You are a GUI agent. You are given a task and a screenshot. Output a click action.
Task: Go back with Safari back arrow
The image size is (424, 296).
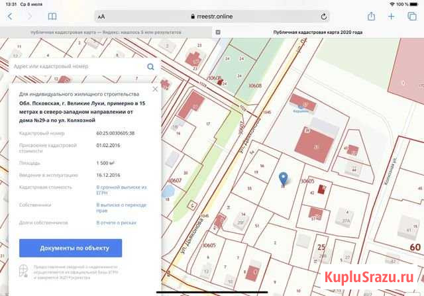click(x=10, y=17)
